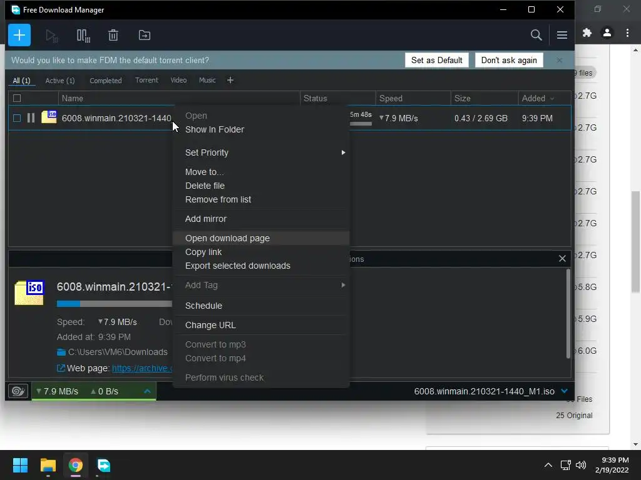641x480 pixels.
Task: Pause the 6008.winmain download with pause icon
Action: (x=31, y=118)
